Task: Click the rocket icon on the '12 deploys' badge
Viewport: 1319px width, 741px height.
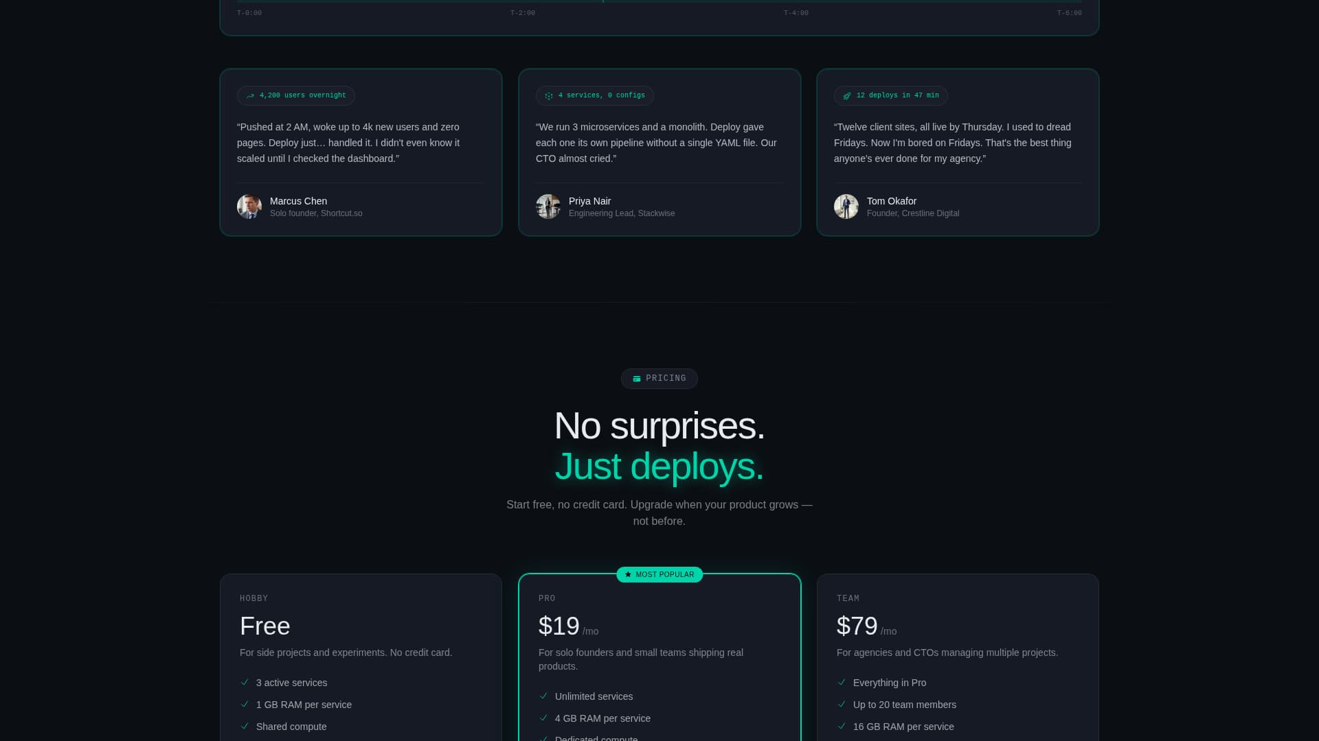Action: click(846, 95)
